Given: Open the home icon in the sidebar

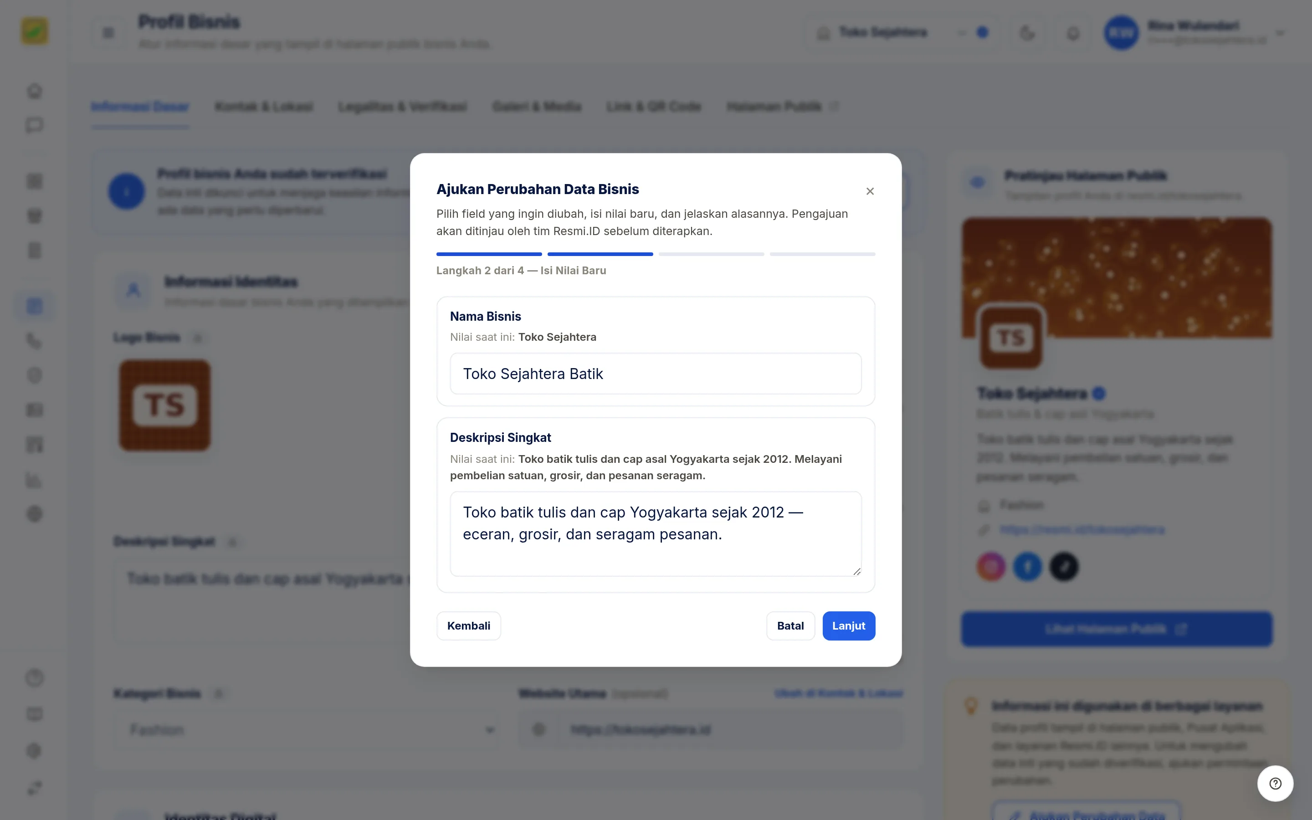Looking at the screenshot, I should point(34,91).
